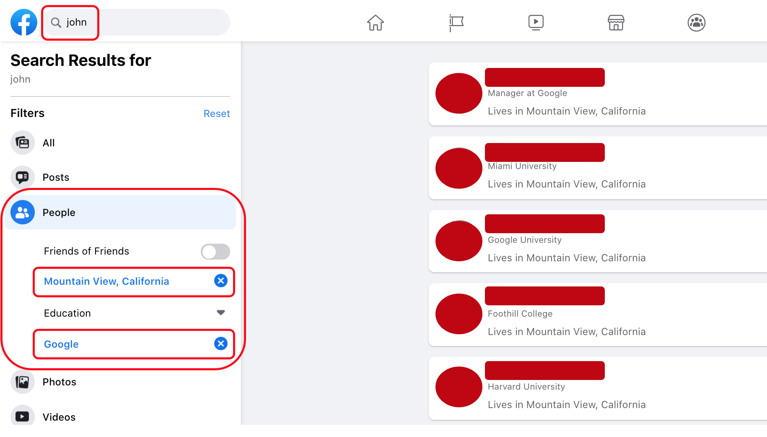Remove the Google workplace filter

pos(221,343)
